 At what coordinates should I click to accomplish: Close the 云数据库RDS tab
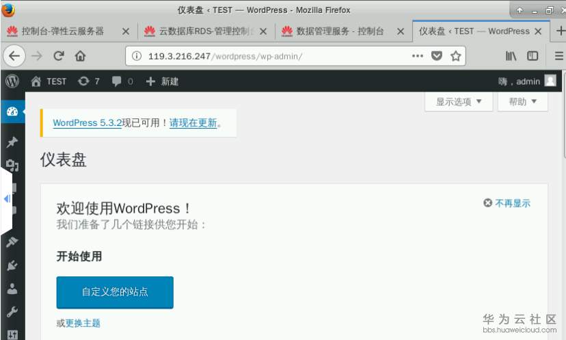tap(263, 31)
